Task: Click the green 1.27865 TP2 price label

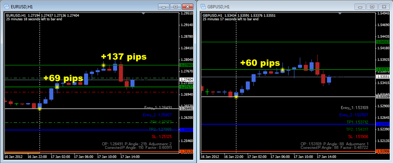Action: (186, 65)
